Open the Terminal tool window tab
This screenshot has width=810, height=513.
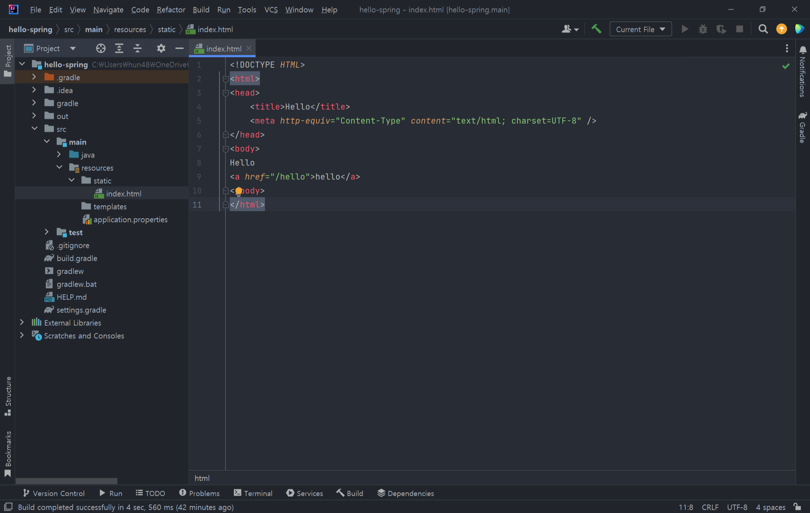tap(253, 493)
